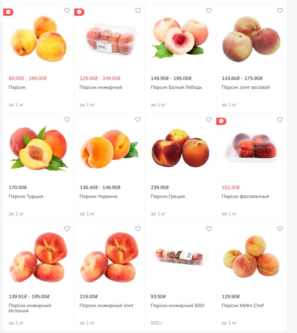Add Персик to favorites with heart icon
Image resolution: width=297 pixels, height=333 pixels.
[x=67, y=11]
